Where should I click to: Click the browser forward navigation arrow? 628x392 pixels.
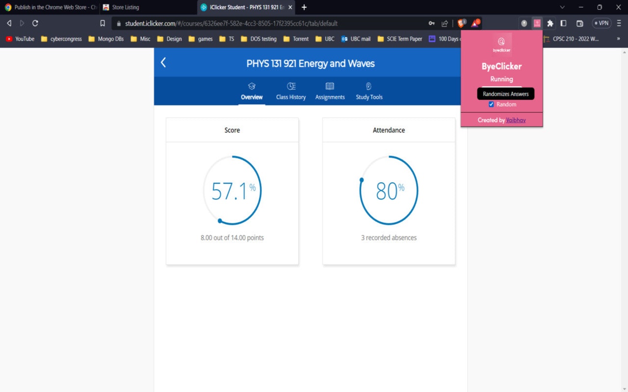point(22,23)
